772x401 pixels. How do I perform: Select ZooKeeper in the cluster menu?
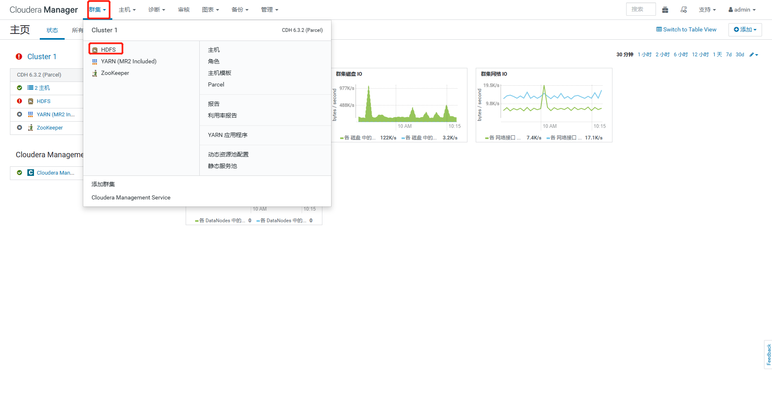pyautogui.click(x=115, y=73)
